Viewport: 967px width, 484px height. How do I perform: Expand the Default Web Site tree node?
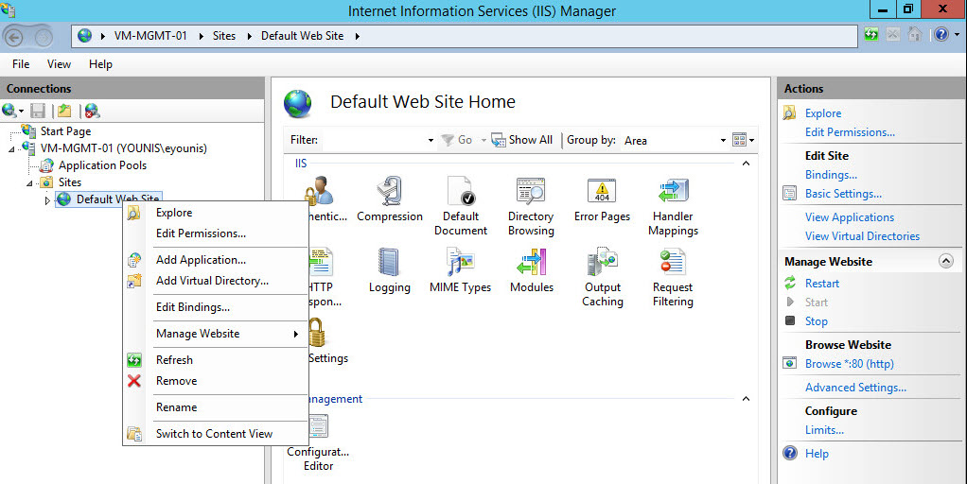coord(47,199)
